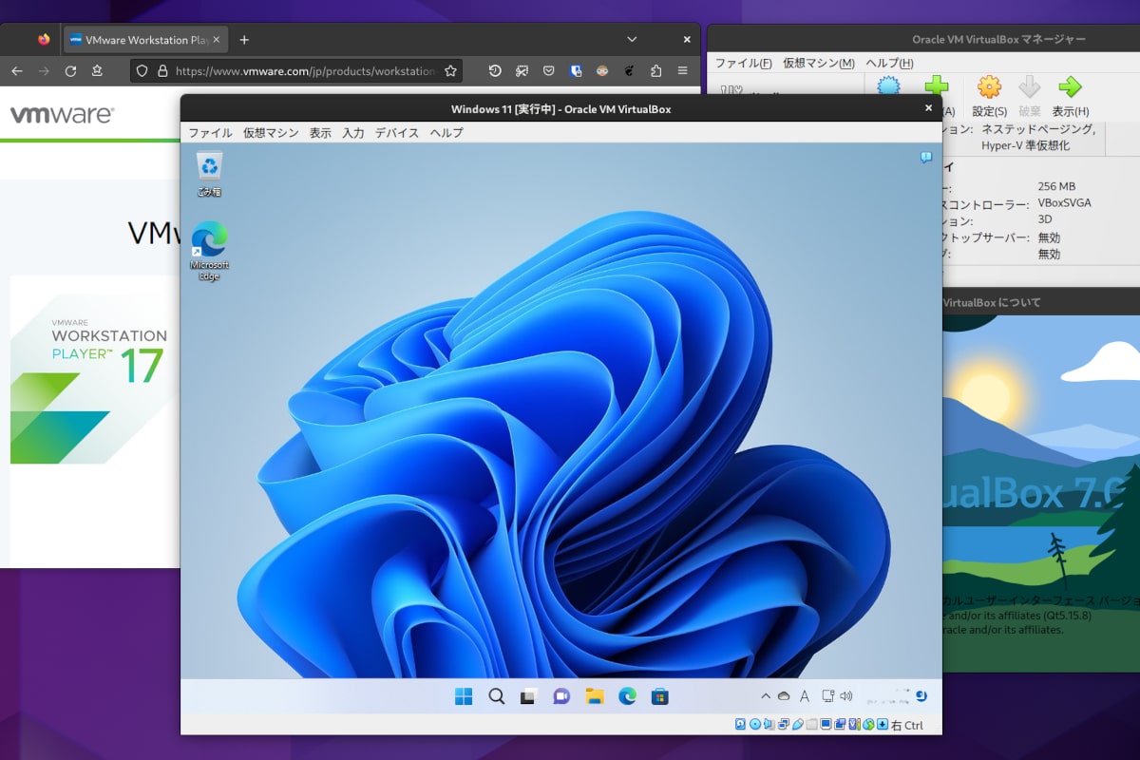The height and width of the screenshot is (760, 1140).
Task: Reload the VMware page in Firefox
Action: (x=70, y=70)
